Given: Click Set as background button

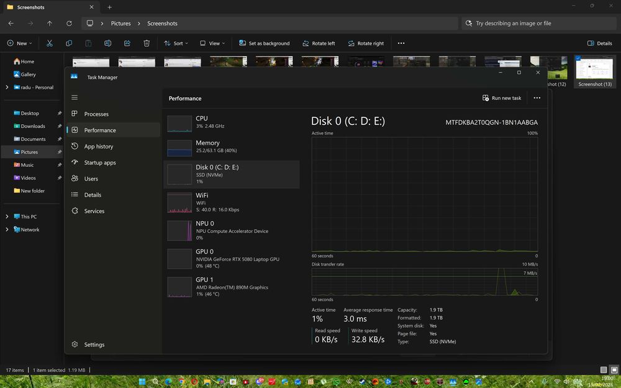Looking at the screenshot, I should pyautogui.click(x=264, y=43).
